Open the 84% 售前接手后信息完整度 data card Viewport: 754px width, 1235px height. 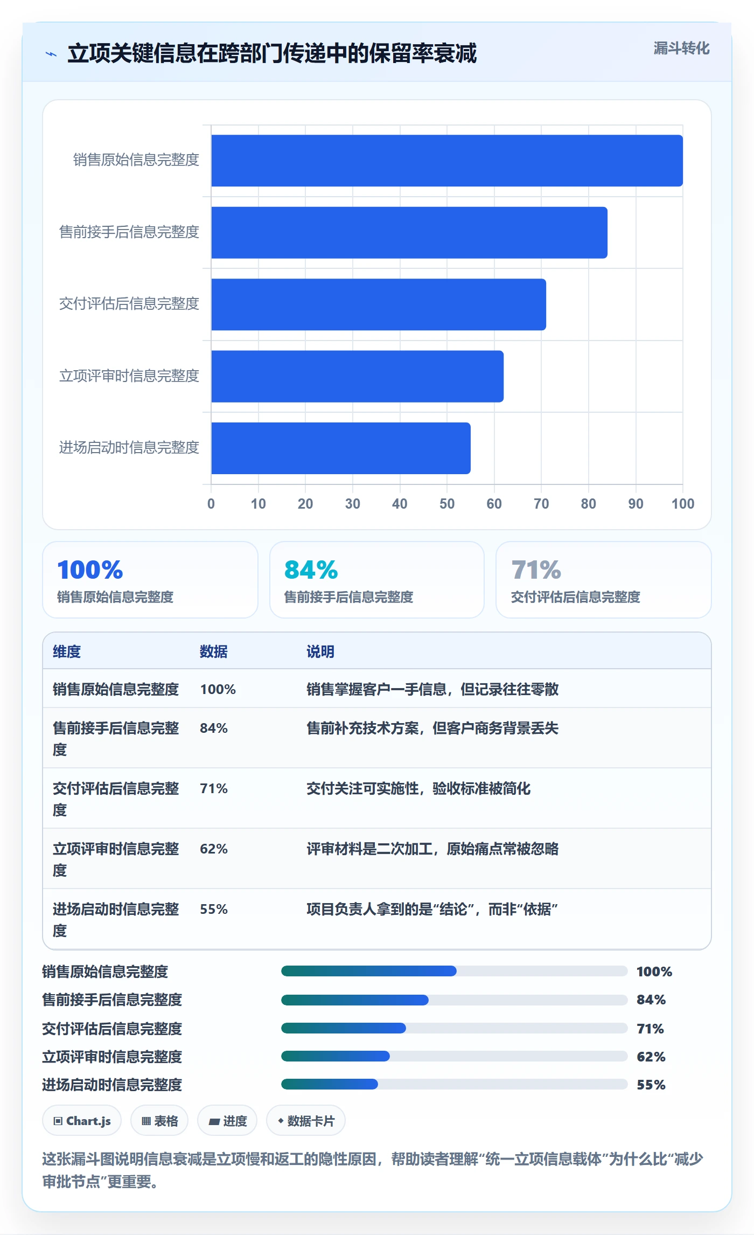tap(377, 580)
